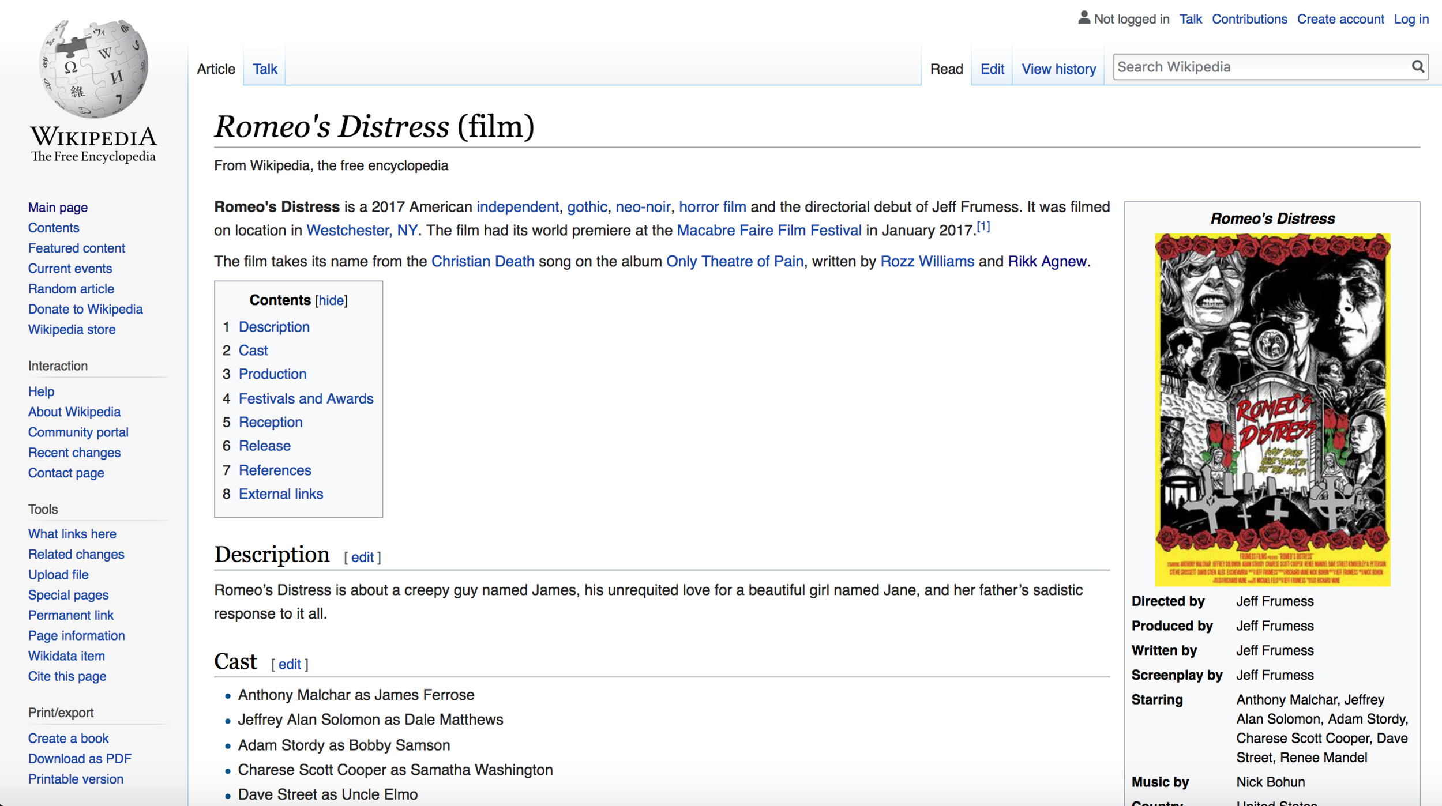Open the View history tab
Screen dimensions: 1442x806
click(1058, 69)
